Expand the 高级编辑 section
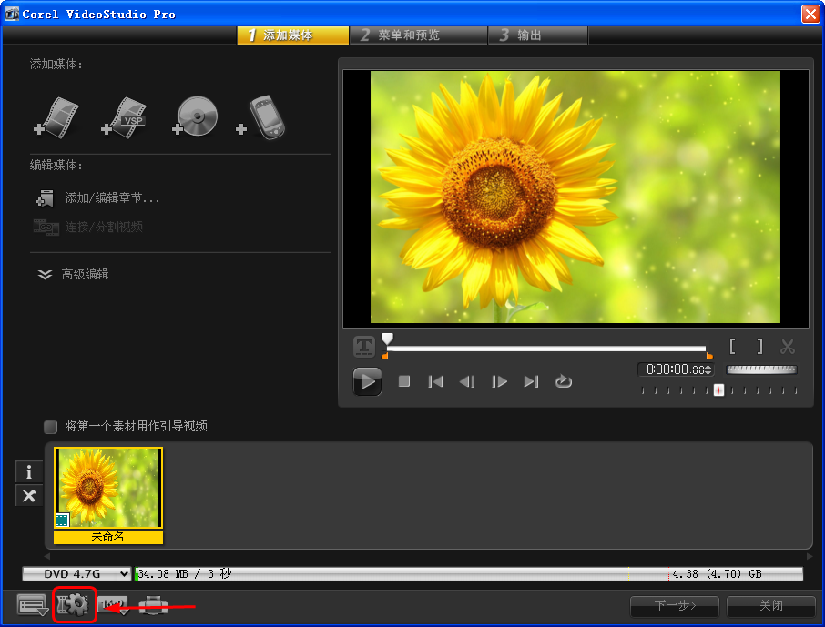Viewport: 825px width, 627px height. click(x=46, y=274)
